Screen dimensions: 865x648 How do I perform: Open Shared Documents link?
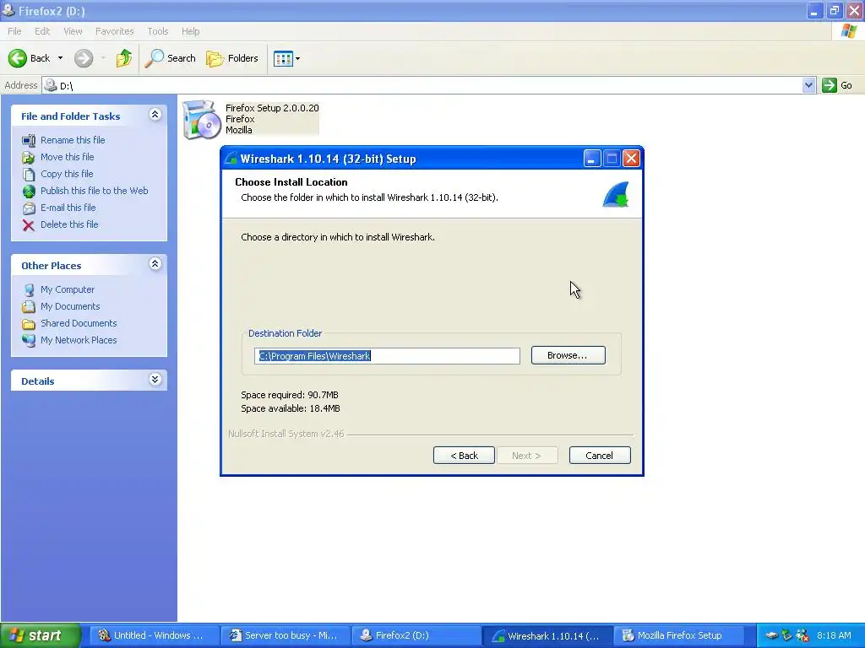[x=79, y=323]
